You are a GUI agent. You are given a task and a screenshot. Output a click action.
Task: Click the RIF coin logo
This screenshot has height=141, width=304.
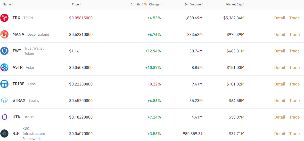point(4,134)
